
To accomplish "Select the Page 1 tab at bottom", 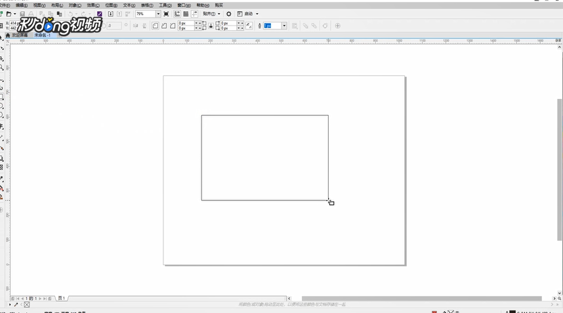I will (x=62, y=299).
